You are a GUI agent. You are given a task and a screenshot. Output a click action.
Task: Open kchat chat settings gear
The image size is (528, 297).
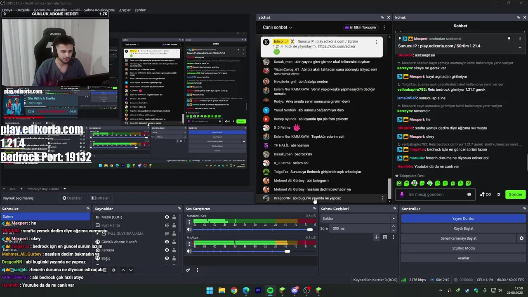click(499, 195)
